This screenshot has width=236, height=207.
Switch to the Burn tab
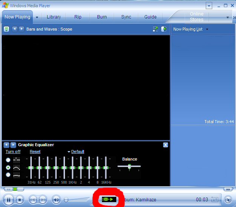click(102, 17)
